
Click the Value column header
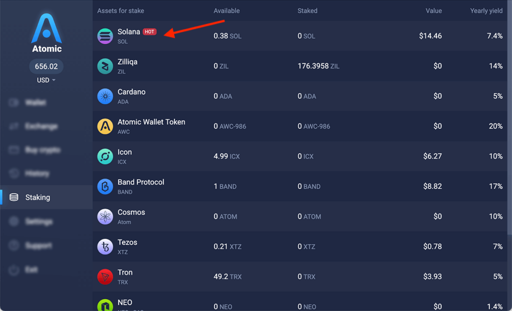(433, 11)
